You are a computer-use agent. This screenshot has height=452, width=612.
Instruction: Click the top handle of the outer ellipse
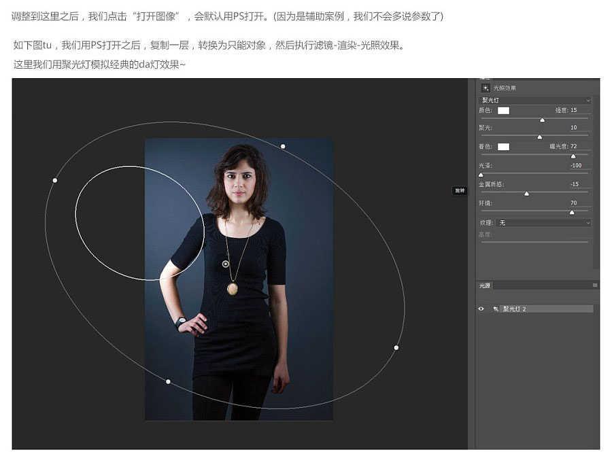[x=283, y=146]
